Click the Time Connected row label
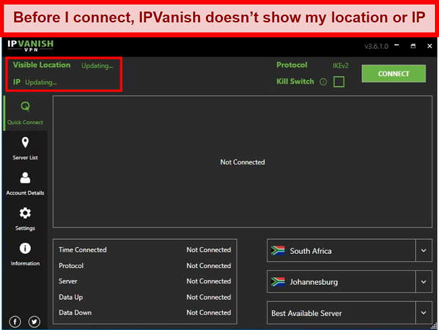This screenshot has height=330, width=439. pos(82,250)
